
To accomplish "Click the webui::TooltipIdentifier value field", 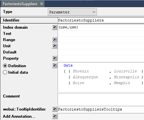I will tap(101, 109).
